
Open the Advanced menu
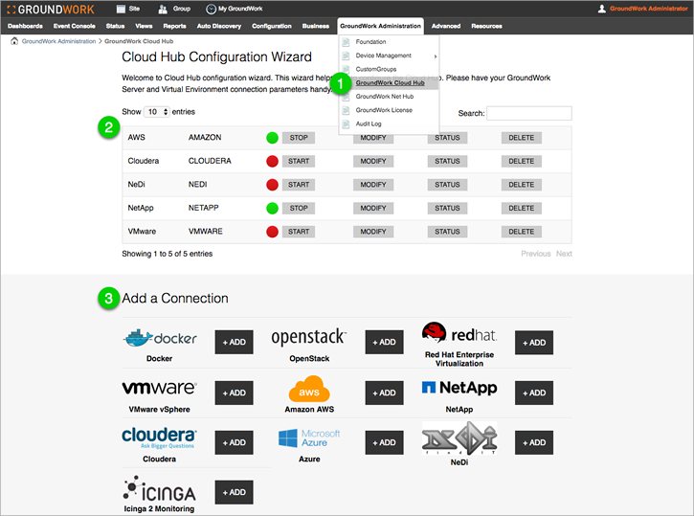(446, 26)
